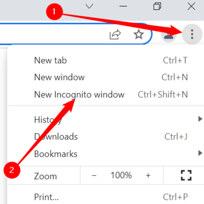
Task: Open the Chrome three-dot menu
Action: point(192,34)
